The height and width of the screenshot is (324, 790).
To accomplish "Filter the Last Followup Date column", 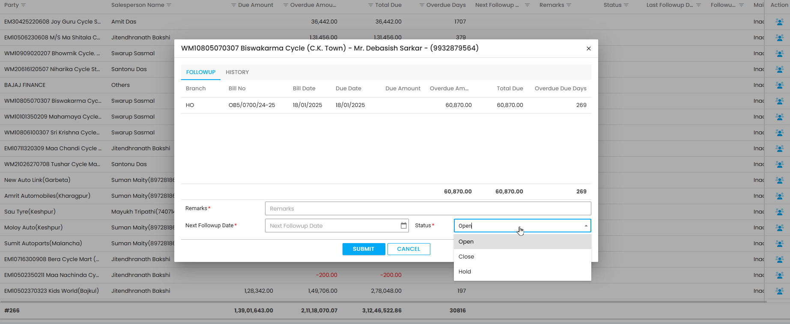I will (x=699, y=5).
